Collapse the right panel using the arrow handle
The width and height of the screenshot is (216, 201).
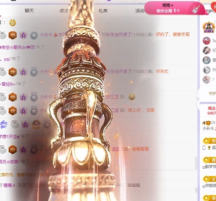tap(198, 99)
